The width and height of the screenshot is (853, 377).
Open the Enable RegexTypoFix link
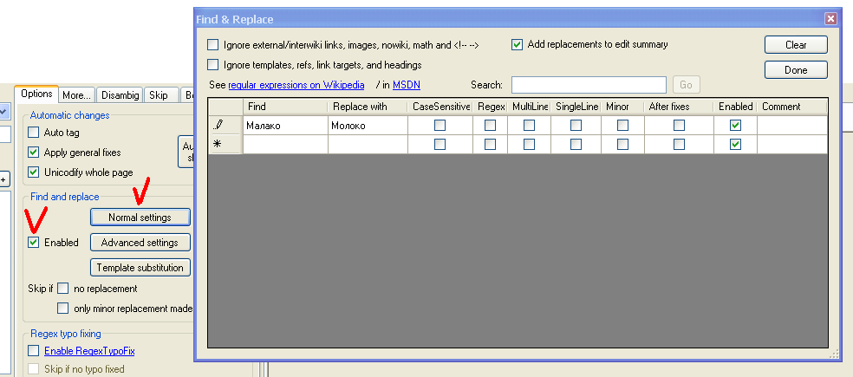coord(89,351)
